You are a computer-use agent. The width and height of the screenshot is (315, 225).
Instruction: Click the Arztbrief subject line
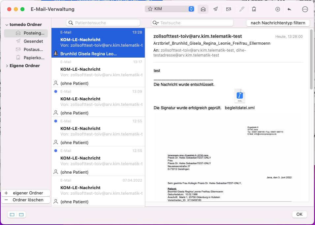pos(212,43)
